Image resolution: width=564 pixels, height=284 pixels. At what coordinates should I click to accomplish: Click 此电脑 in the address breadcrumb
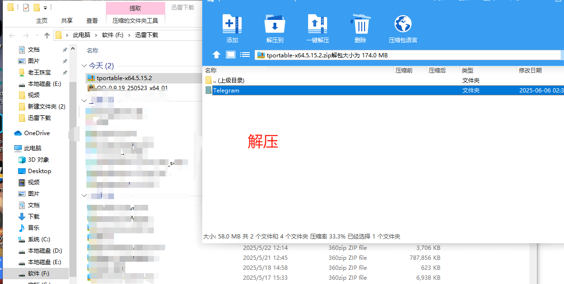(84, 35)
